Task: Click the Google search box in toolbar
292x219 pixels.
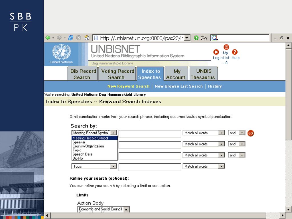Action: click(240, 38)
